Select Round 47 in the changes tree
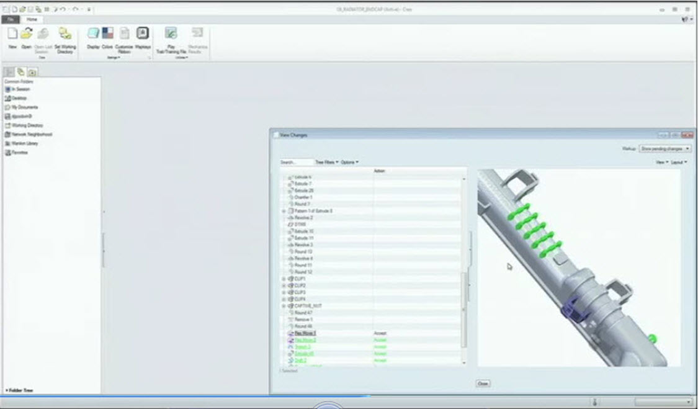Screen dimensions: 698x409 (x=303, y=313)
